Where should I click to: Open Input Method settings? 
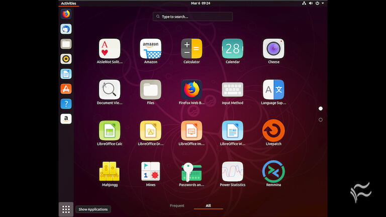233,89
